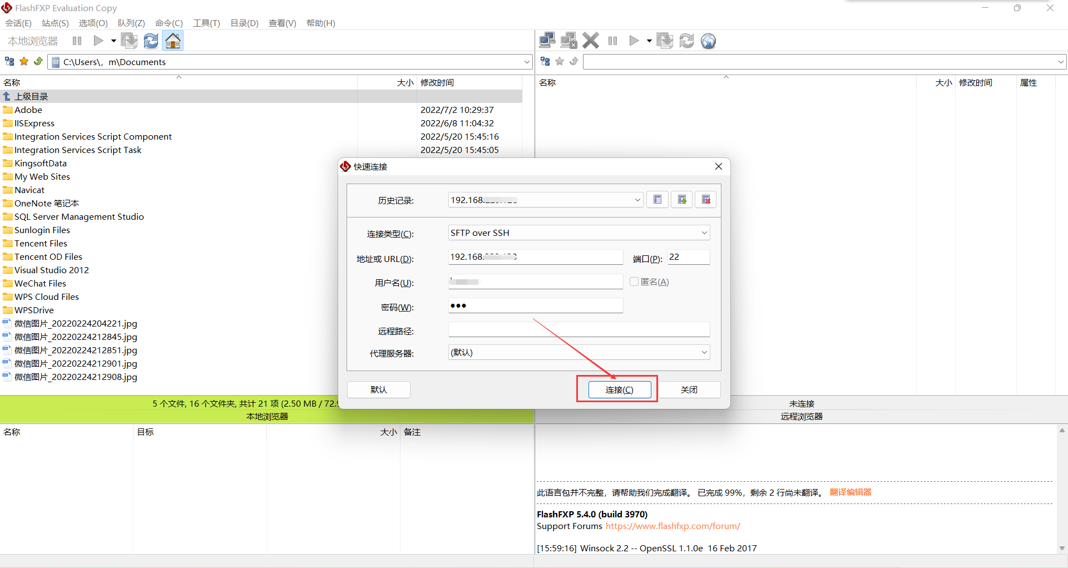The height and width of the screenshot is (568, 1068).
Task: Click the local pane transfer file icon
Action: [x=129, y=41]
